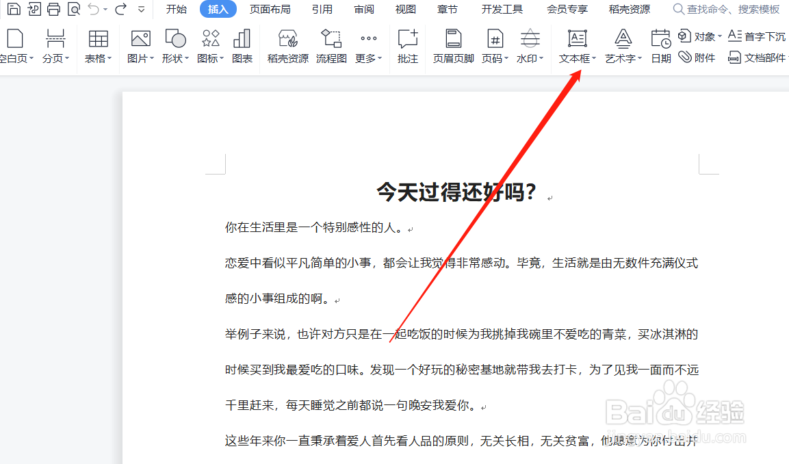Click the 首字下沉 drop cap button
Viewport: 789px width, 464px height.
tap(757, 36)
